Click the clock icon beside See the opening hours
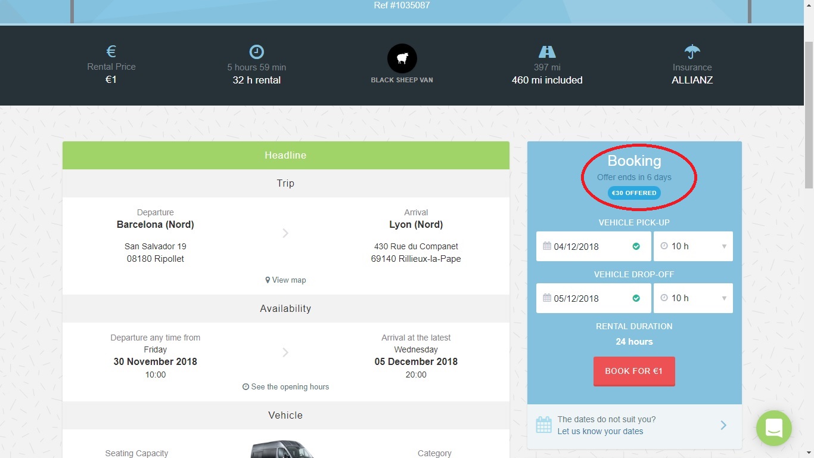This screenshot has width=814, height=458. pos(246,387)
